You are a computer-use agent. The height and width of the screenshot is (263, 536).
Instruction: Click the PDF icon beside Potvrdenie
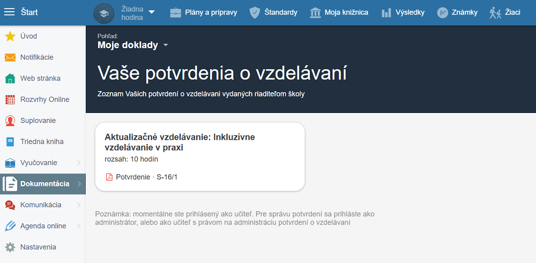[109, 177]
